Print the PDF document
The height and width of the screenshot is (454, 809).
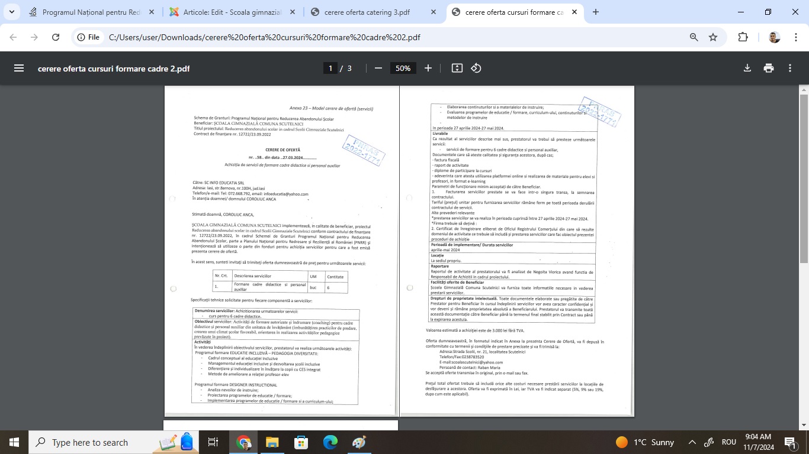coord(769,68)
